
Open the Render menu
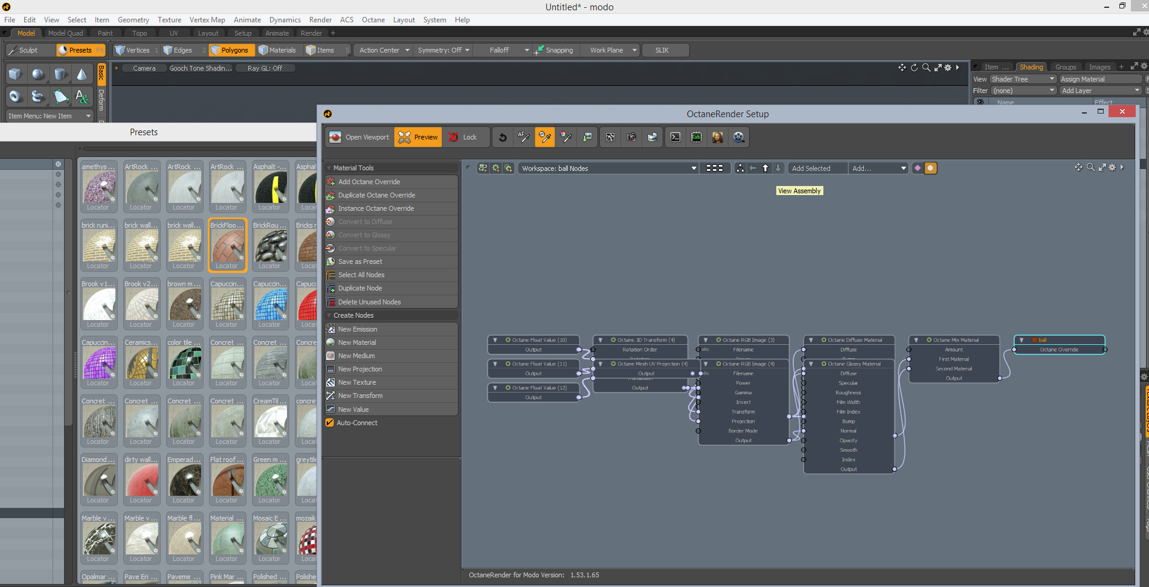click(x=320, y=20)
